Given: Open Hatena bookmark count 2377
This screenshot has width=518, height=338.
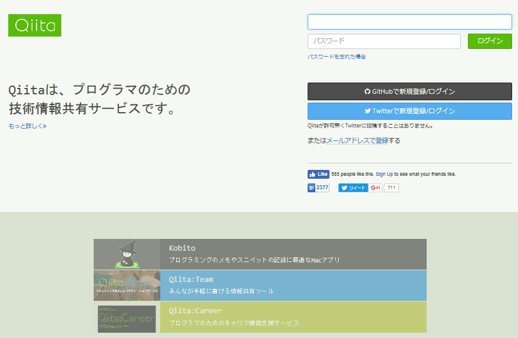Looking at the screenshot, I should tap(322, 188).
